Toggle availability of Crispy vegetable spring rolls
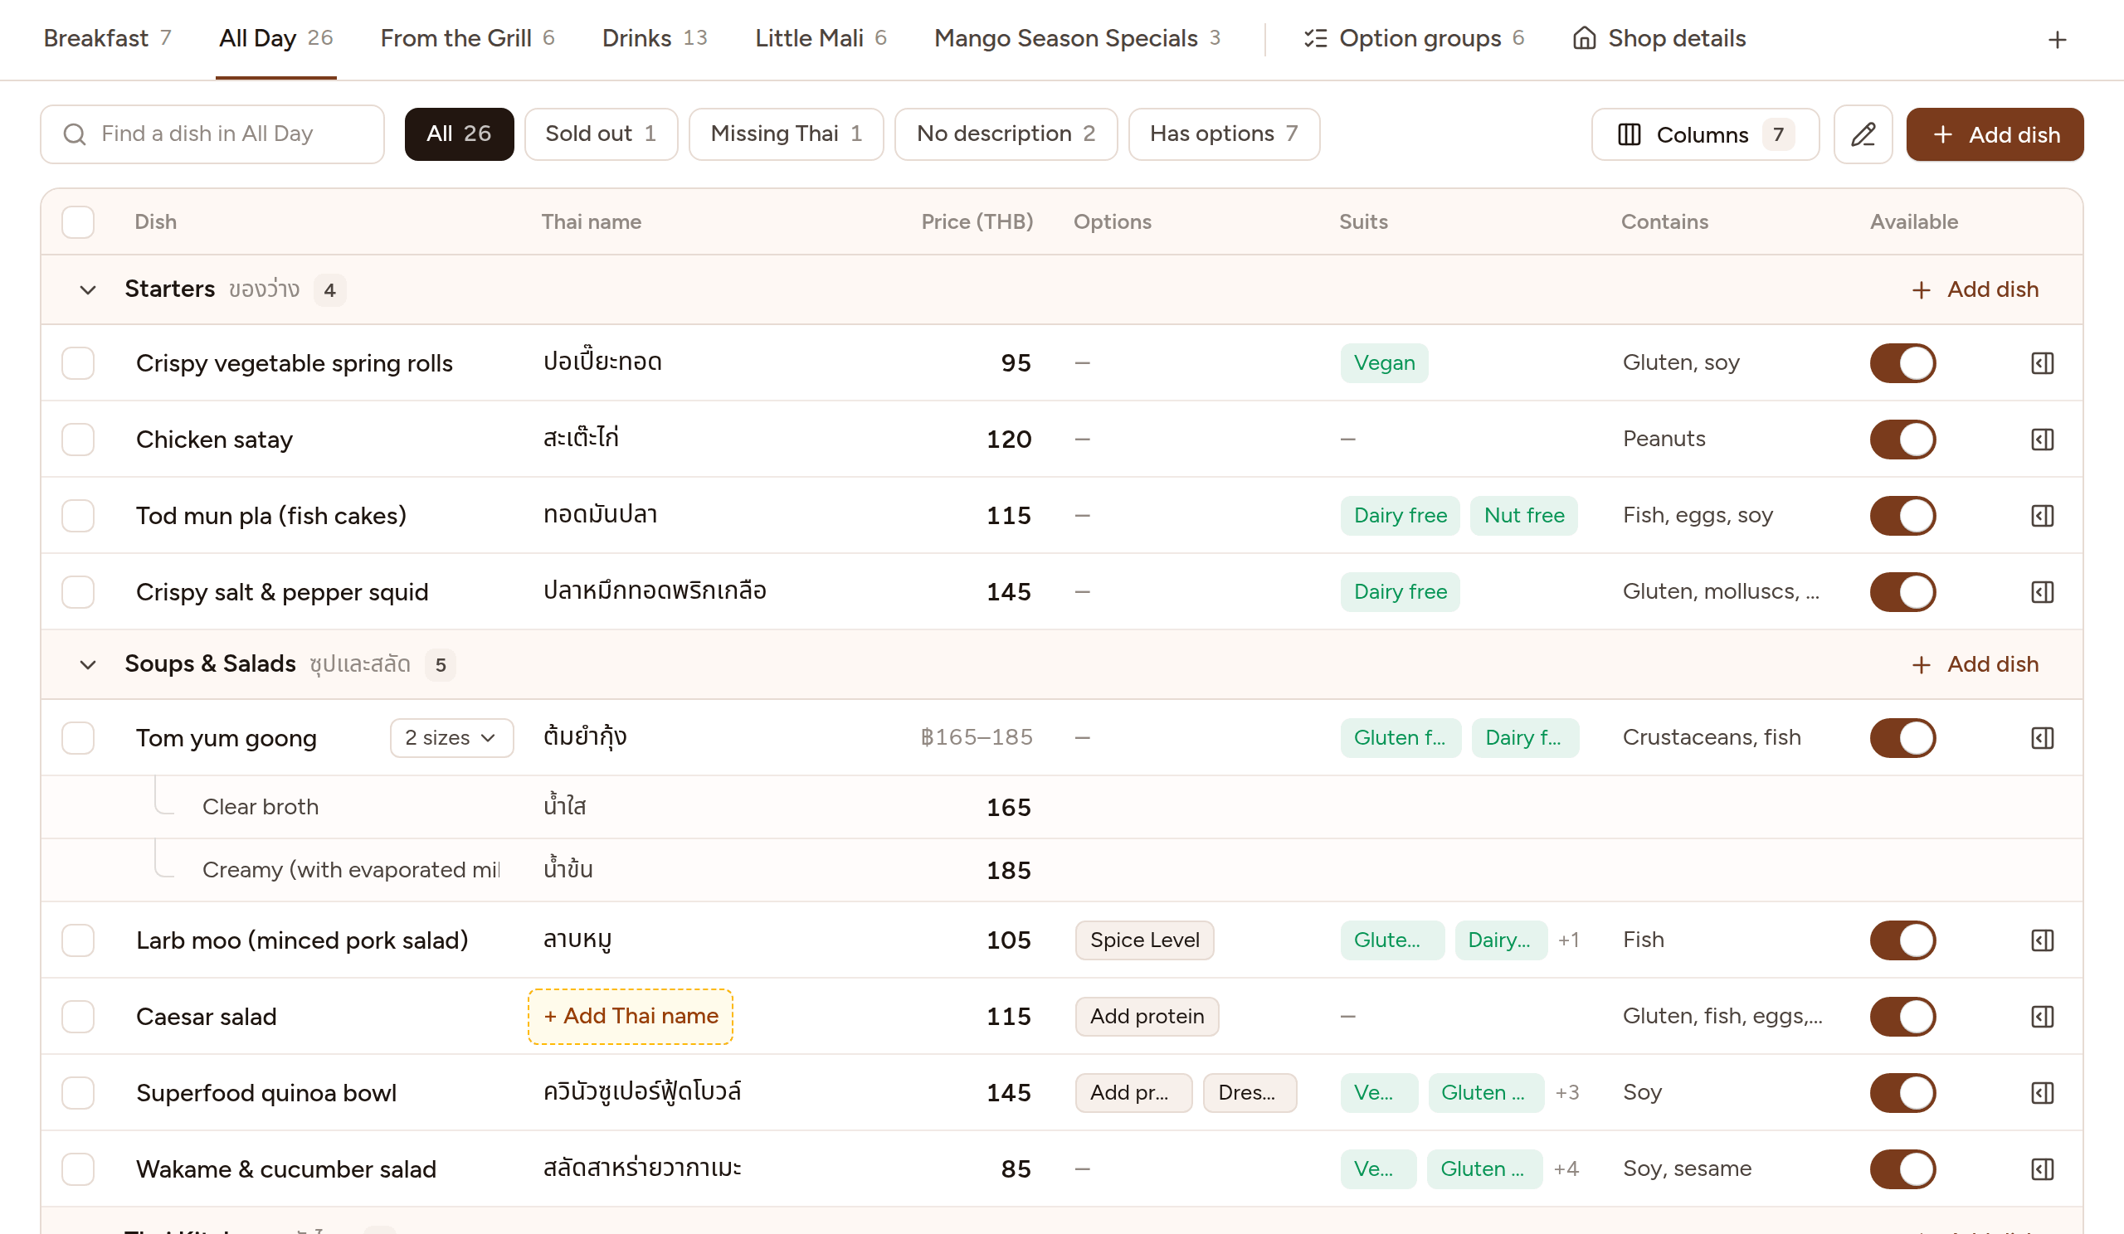The width and height of the screenshot is (2124, 1234). point(1902,363)
